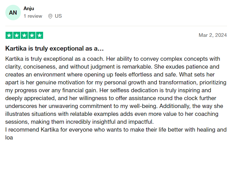
Task: Click the US country label
Action: click(x=58, y=16)
